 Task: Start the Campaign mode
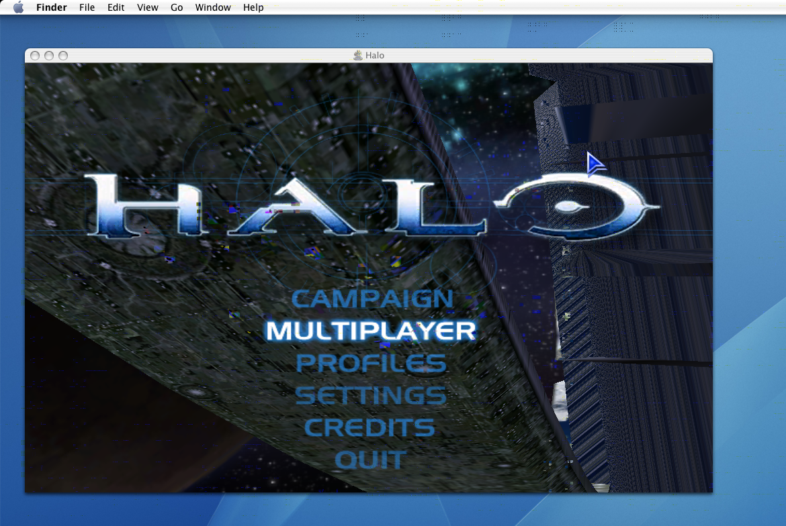(x=372, y=299)
